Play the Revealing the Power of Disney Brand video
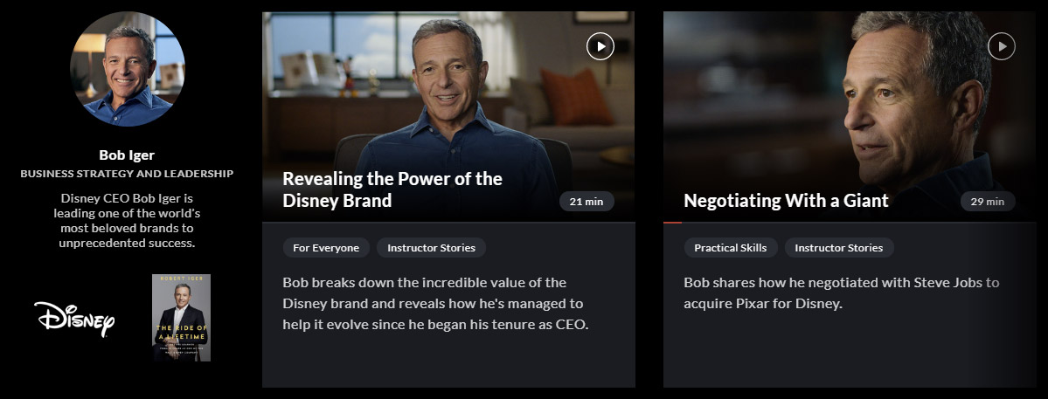 point(600,46)
